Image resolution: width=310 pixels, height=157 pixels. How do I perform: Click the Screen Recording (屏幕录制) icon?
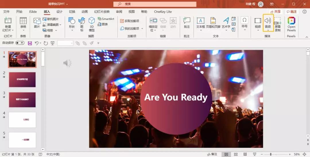tap(278, 24)
